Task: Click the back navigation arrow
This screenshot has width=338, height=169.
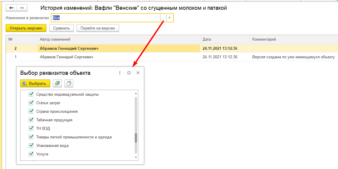Action: click(x=11, y=8)
